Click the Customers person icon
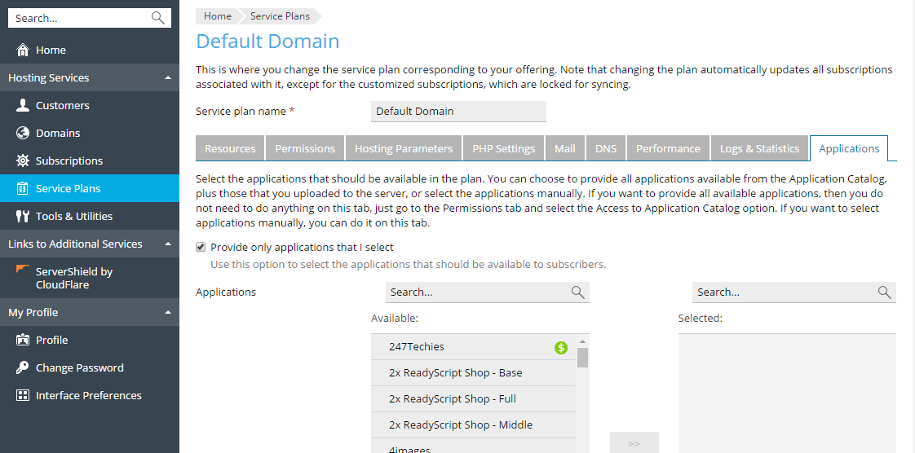This screenshot has height=453, width=915. coord(22,105)
